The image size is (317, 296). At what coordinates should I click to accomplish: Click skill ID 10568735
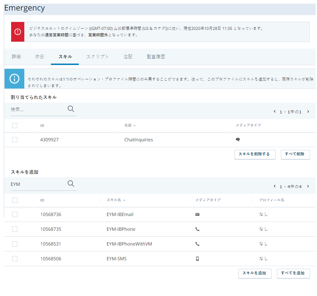click(51, 229)
